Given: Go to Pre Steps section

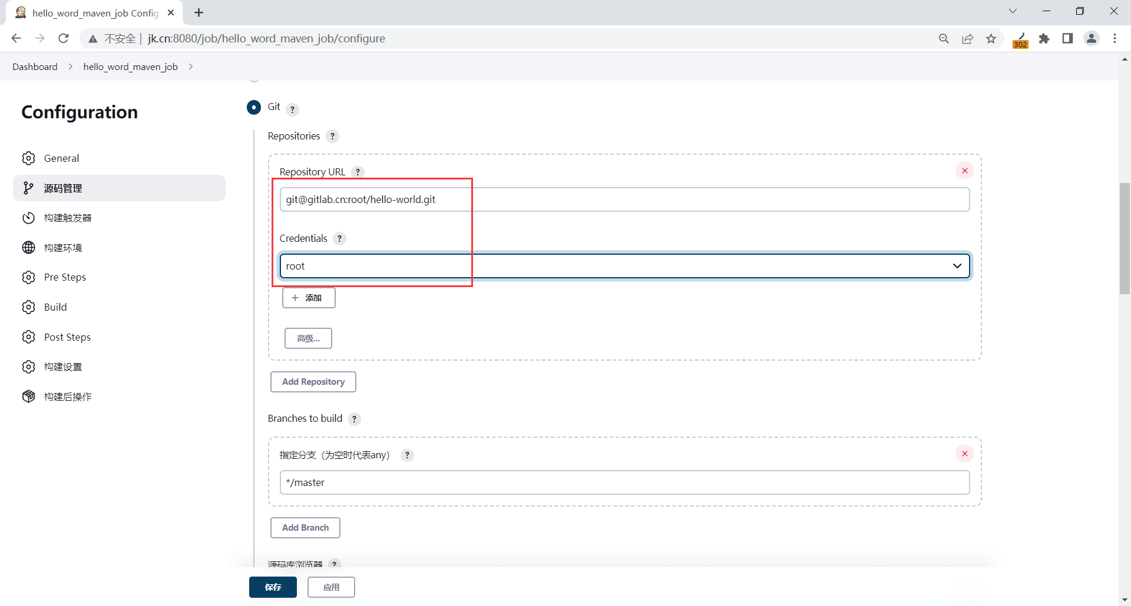Looking at the screenshot, I should pyautogui.click(x=119, y=277).
